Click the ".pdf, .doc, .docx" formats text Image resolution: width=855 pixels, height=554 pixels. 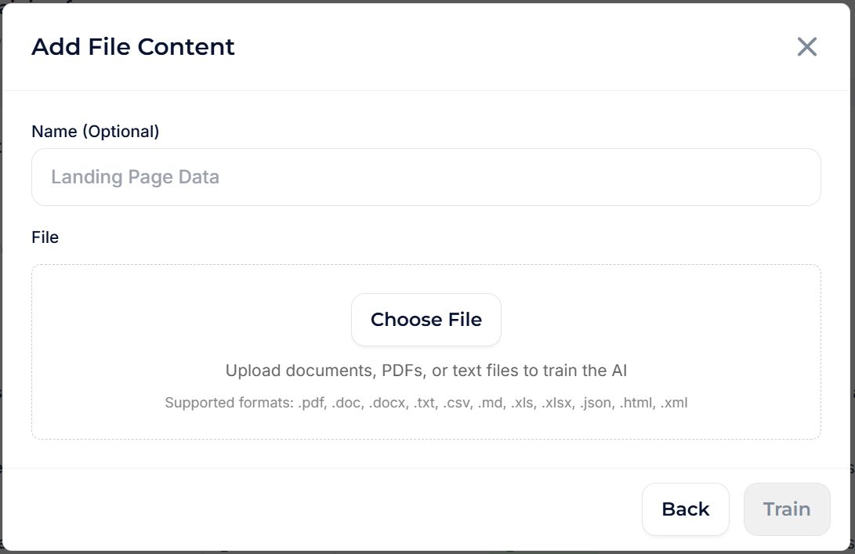point(353,404)
